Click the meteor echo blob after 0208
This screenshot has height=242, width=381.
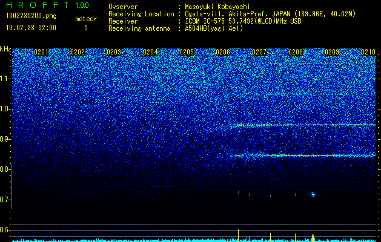(x=313, y=194)
